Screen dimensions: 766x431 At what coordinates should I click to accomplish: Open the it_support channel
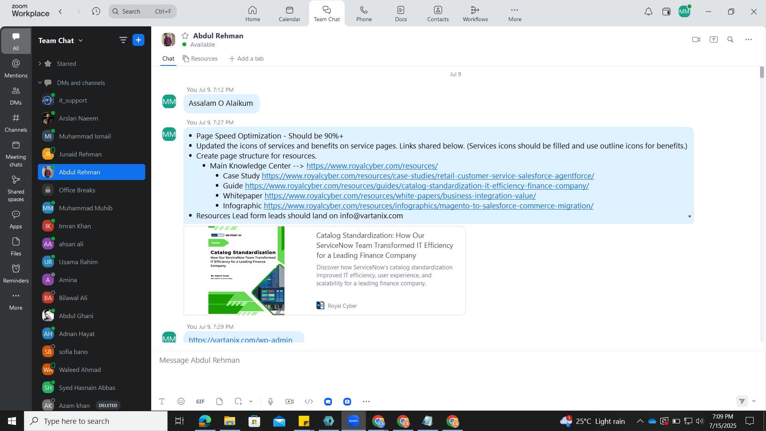point(91,100)
